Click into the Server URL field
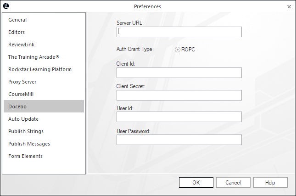The width and height of the screenshot is (296, 196). point(179,32)
